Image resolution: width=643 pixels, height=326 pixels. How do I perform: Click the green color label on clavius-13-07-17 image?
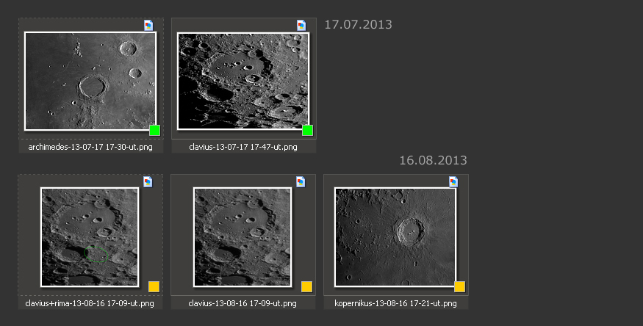pos(307,130)
